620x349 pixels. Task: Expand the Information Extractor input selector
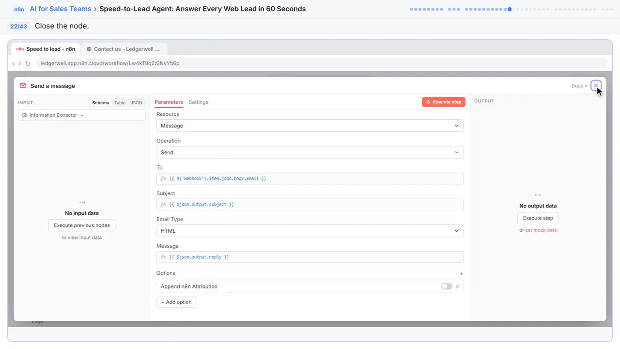(82, 115)
